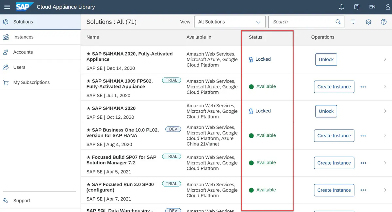This screenshot has height=212, width=392.
Task: Create Instance for Focused Build SP07
Action: (x=334, y=163)
